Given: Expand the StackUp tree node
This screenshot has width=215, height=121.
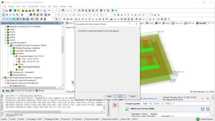Looking at the screenshot, I should point(5,27).
